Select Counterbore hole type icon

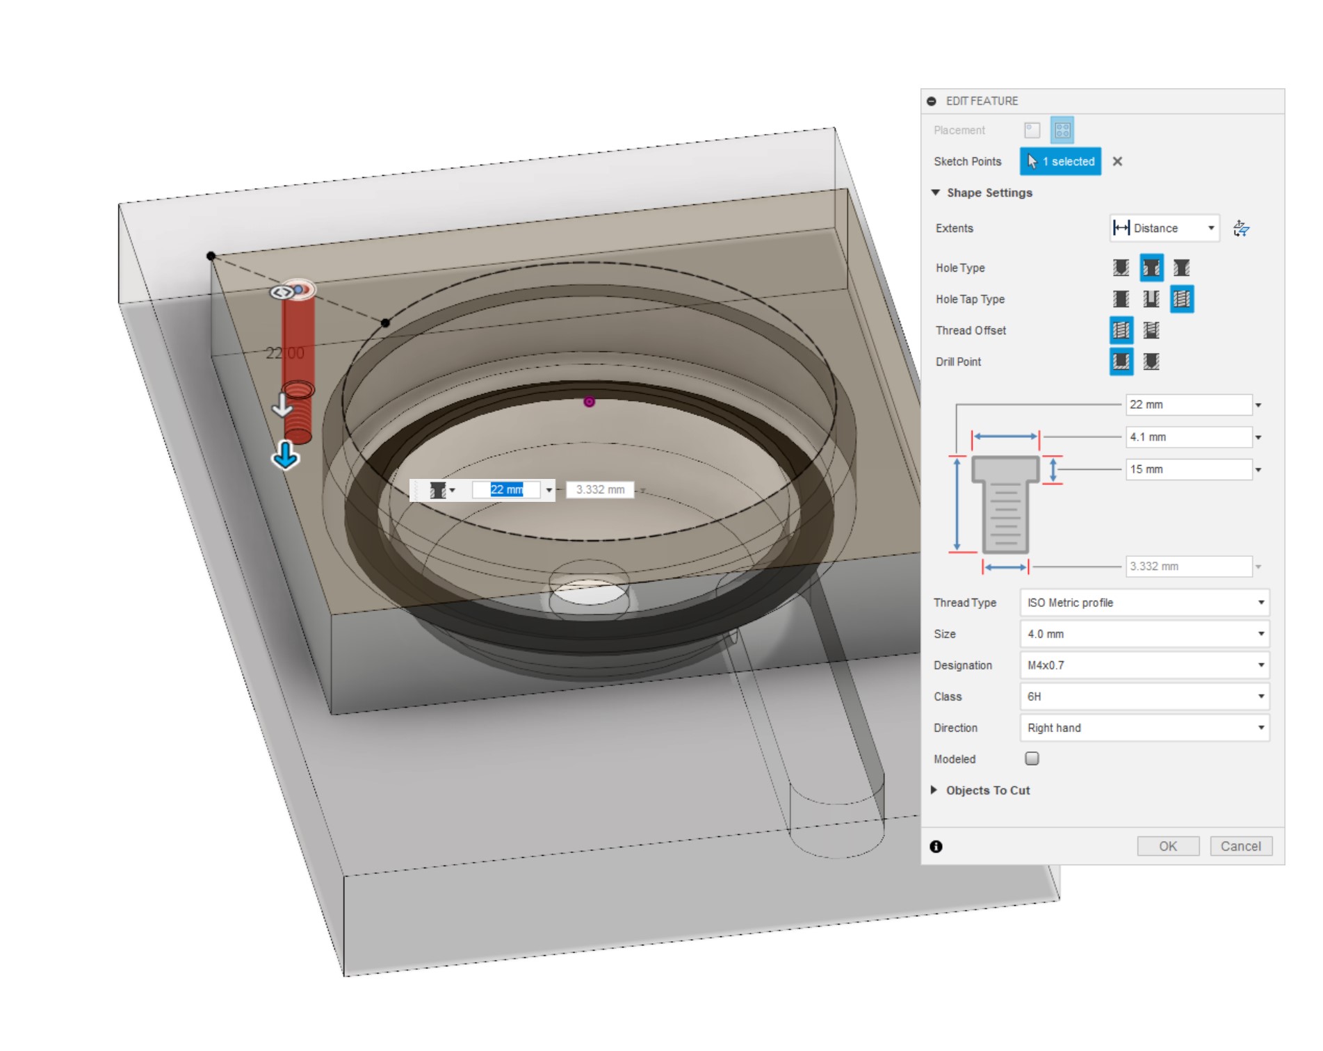coord(1151,268)
